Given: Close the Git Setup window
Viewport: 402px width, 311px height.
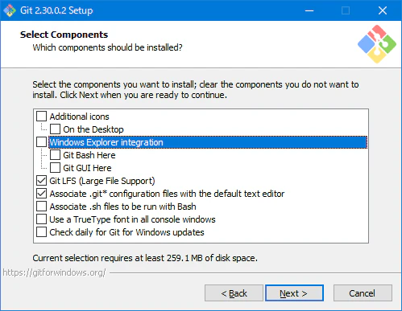Looking at the screenshot, I should [383, 10].
